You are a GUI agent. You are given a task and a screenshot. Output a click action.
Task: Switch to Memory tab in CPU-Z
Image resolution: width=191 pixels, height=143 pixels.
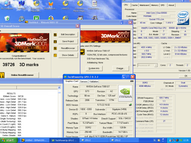tap(155, 5)
